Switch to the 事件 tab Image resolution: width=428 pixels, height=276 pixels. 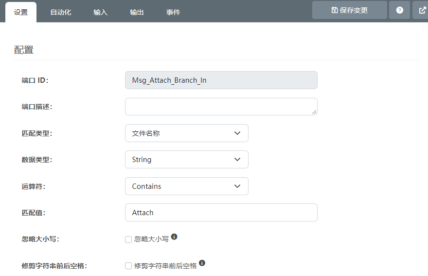point(173,12)
